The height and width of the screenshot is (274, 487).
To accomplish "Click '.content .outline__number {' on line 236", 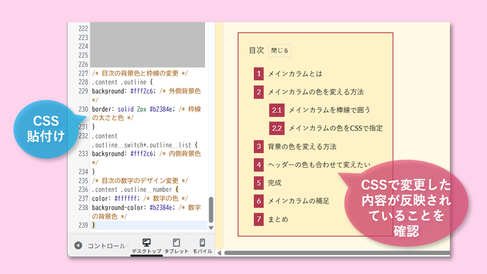I will pyautogui.click(x=135, y=190).
